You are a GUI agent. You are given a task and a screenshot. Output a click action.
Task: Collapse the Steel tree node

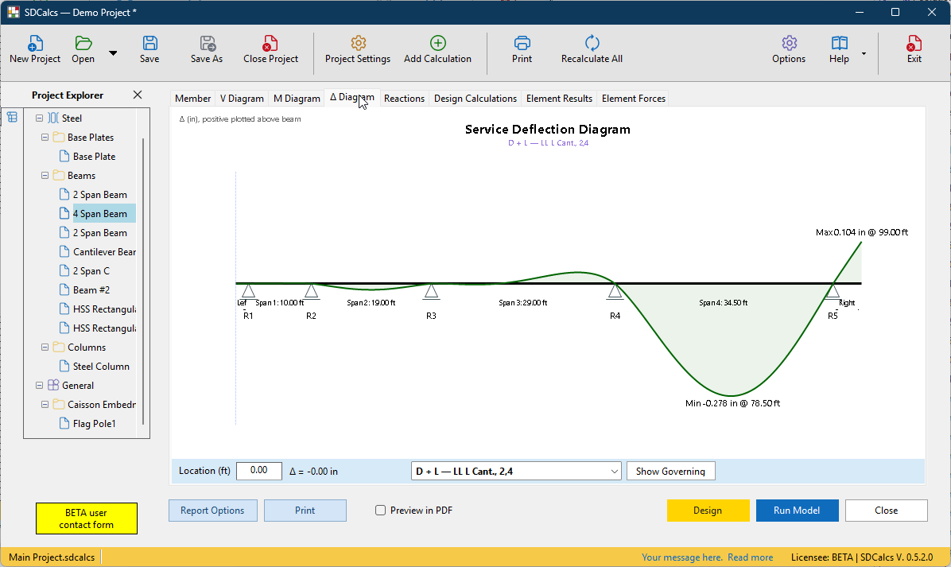coord(40,118)
